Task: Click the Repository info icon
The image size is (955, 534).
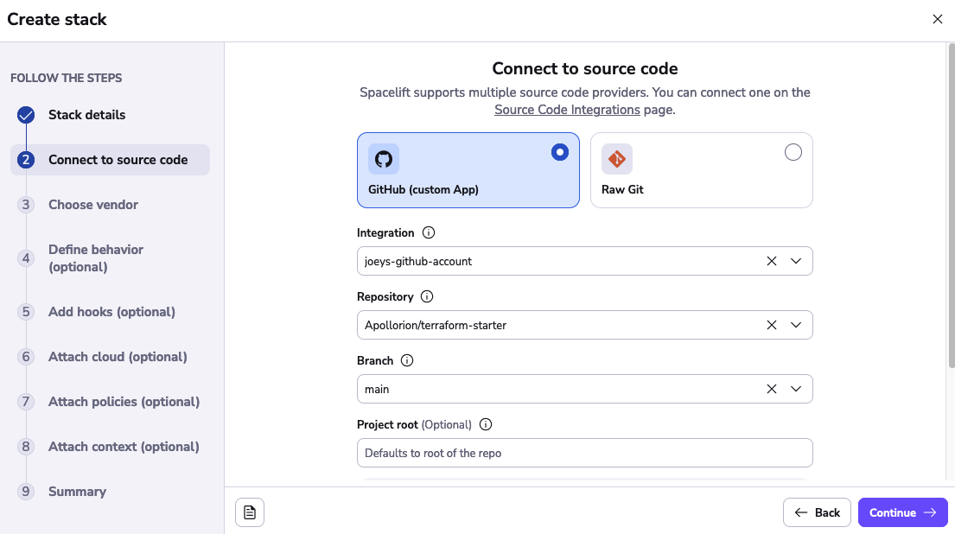Action: pos(427,296)
